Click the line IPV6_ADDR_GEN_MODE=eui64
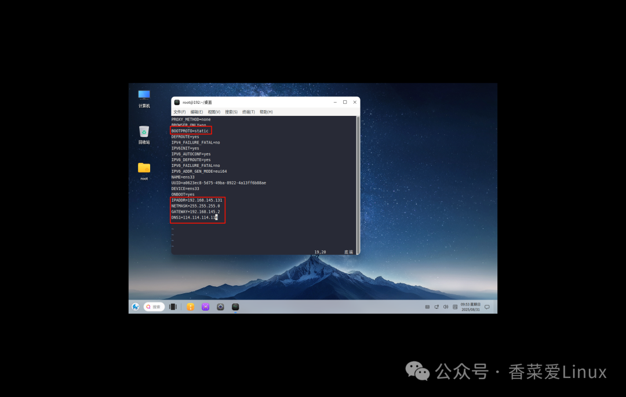Screen dimensions: 626x397 tap(199, 172)
